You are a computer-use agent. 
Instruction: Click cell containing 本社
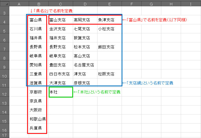pos(61,92)
